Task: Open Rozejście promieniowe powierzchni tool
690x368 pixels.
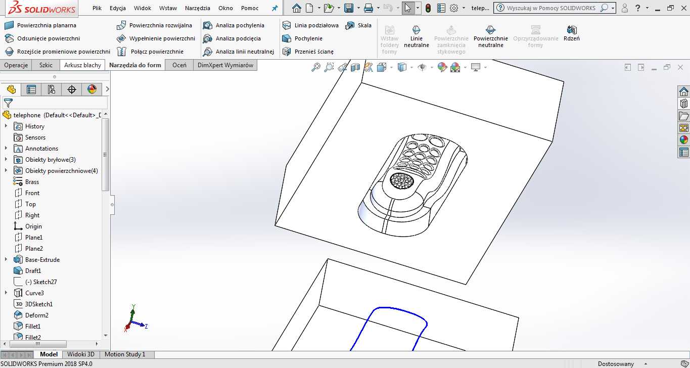Action: point(57,52)
